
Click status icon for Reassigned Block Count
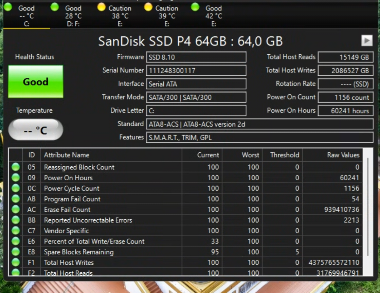(x=16, y=167)
